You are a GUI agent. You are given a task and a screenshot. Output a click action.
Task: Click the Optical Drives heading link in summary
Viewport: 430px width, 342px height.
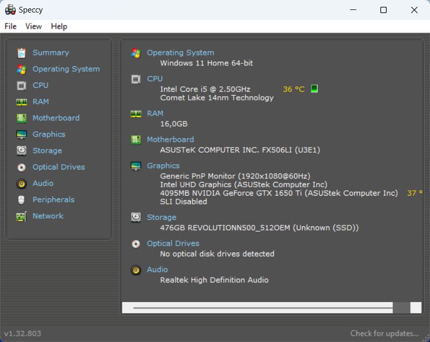(x=173, y=244)
